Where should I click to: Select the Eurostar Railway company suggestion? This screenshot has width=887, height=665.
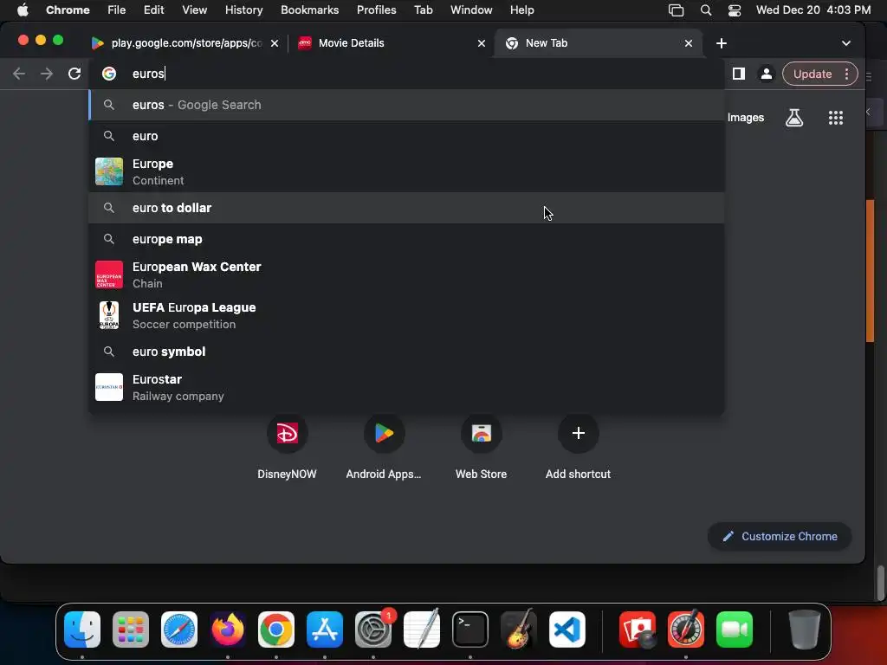click(406, 387)
